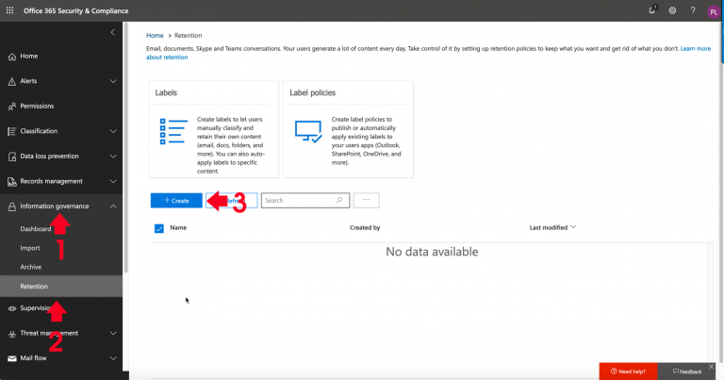Click the sidebar vertical scrollbar
The image size is (724, 380).
pos(125,148)
